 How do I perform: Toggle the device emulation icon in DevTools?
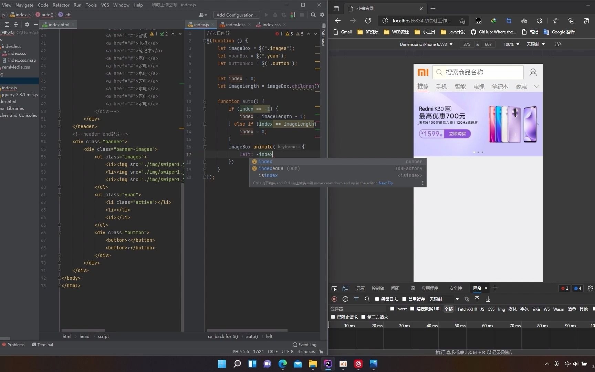click(x=345, y=288)
